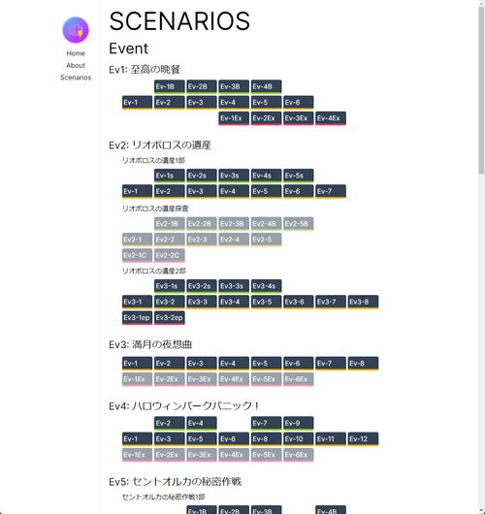485x514 pixels.
Task: Select the Ev3-8 scenario button
Action: (363, 302)
